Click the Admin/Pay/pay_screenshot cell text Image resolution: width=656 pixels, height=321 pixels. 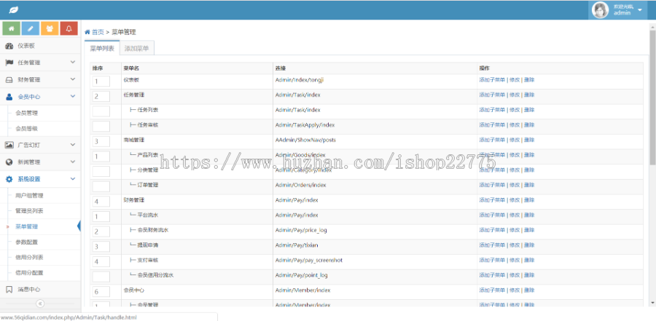(x=309, y=261)
